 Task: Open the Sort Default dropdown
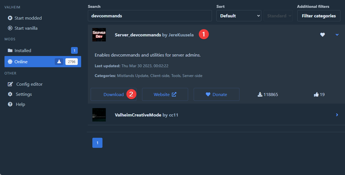point(239,16)
